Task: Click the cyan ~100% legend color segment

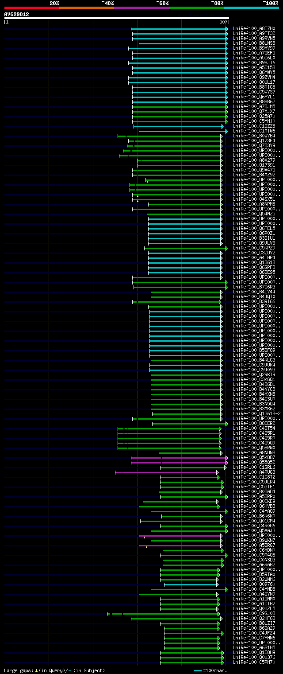Action: (x=251, y=8)
